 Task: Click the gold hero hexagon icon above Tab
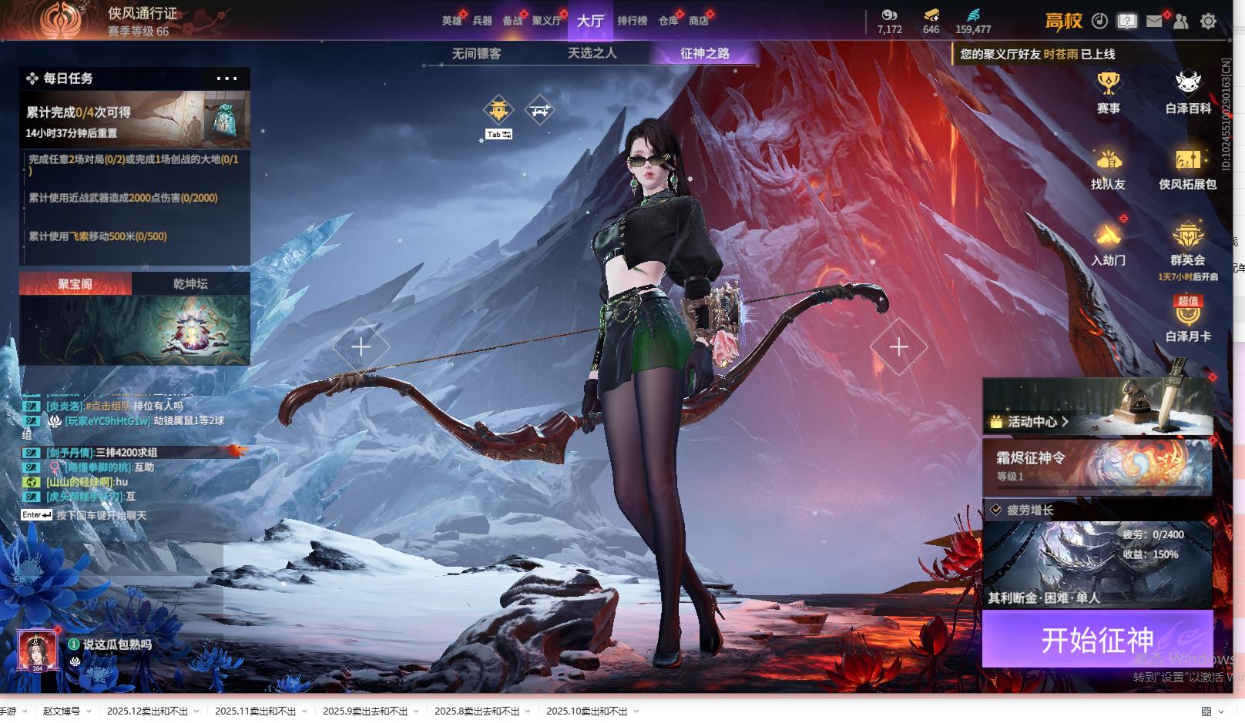click(498, 110)
